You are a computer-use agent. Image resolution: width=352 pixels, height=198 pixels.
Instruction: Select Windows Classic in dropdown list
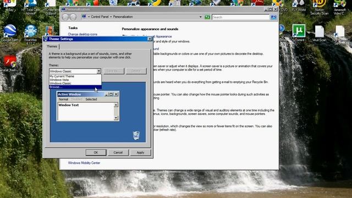75,83
